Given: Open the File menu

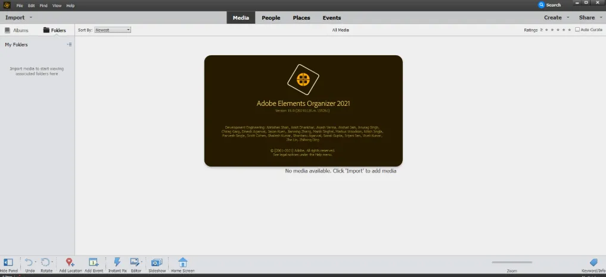Looking at the screenshot, I should click(x=20, y=6).
